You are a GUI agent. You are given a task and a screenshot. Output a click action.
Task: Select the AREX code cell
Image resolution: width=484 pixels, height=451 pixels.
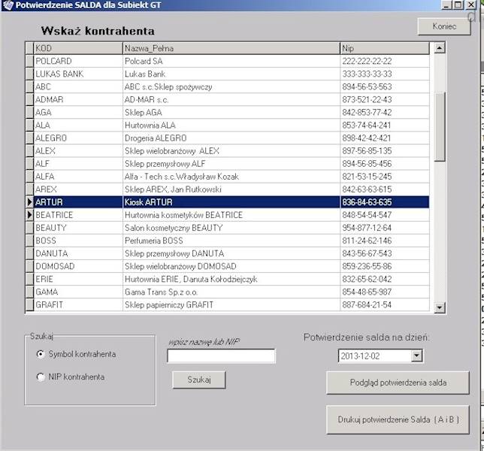point(78,189)
